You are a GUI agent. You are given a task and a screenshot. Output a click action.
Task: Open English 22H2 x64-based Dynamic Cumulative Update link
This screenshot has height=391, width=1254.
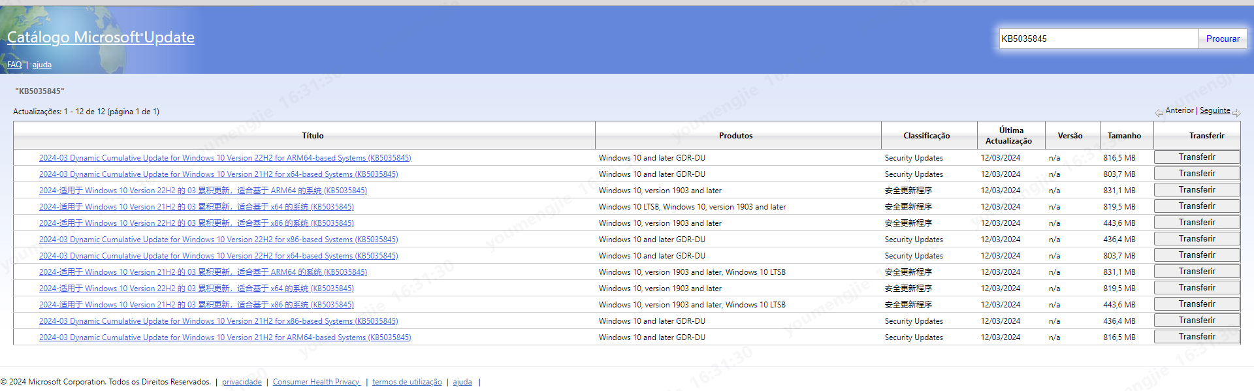(x=219, y=256)
